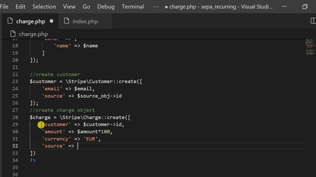This screenshot has height=177, width=316.
Task: Click 'currency' key on line 31
Action: (x=56, y=139)
